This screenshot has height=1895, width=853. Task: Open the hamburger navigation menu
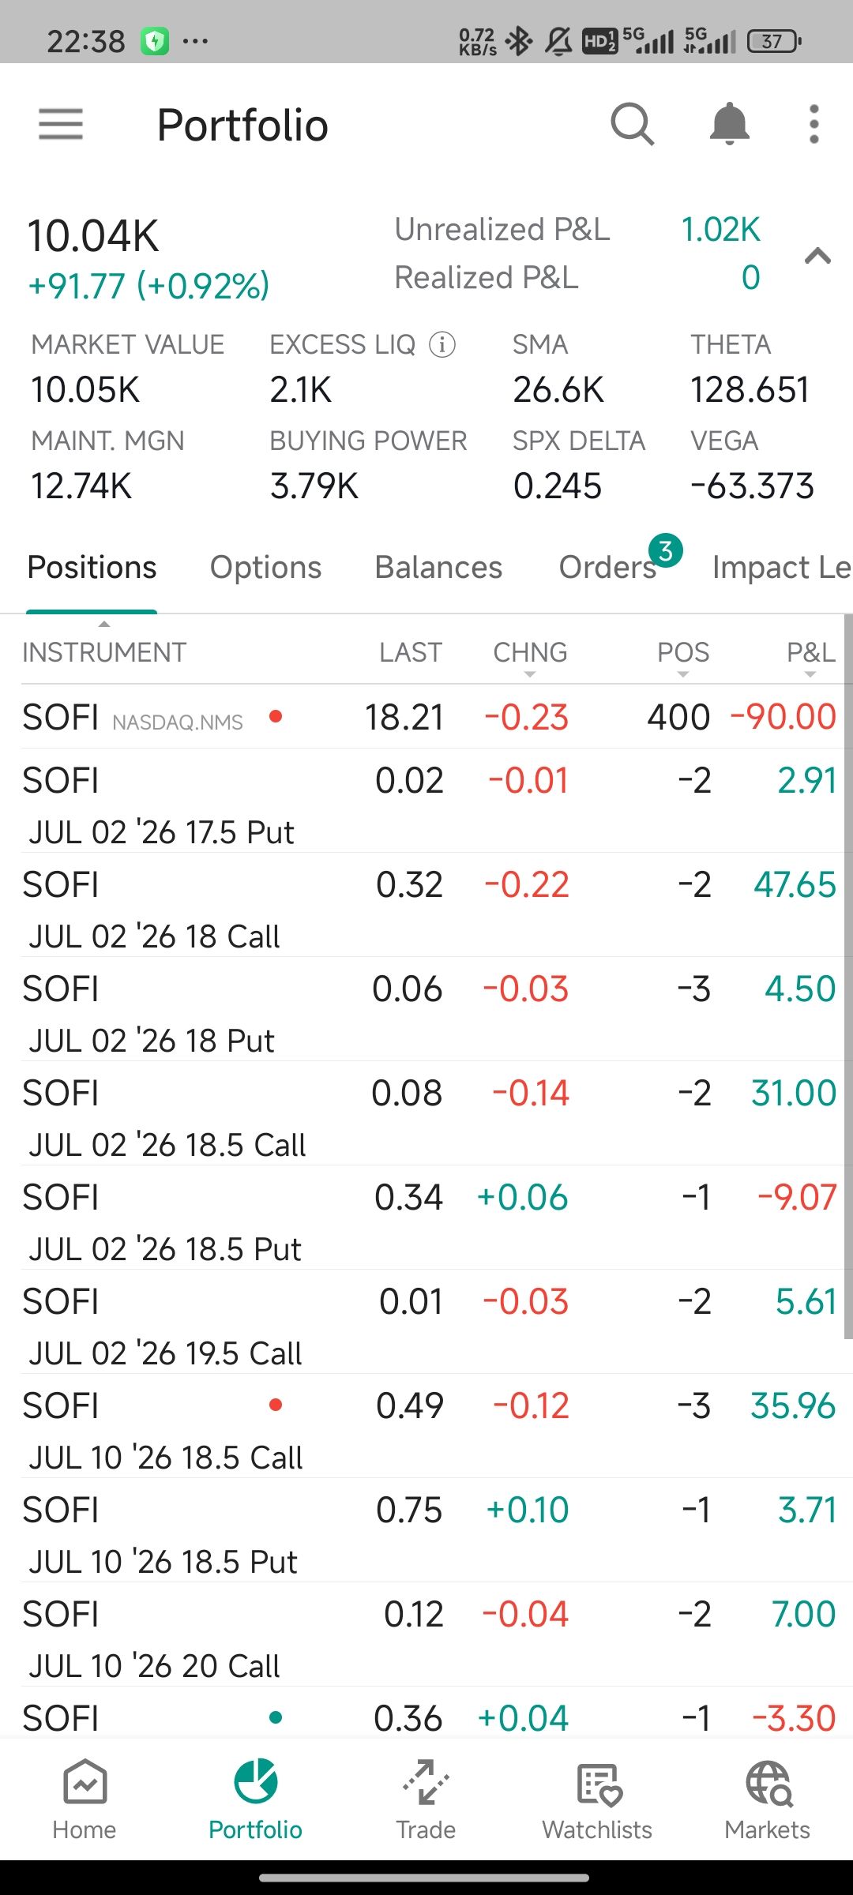click(x=61, y=124)
